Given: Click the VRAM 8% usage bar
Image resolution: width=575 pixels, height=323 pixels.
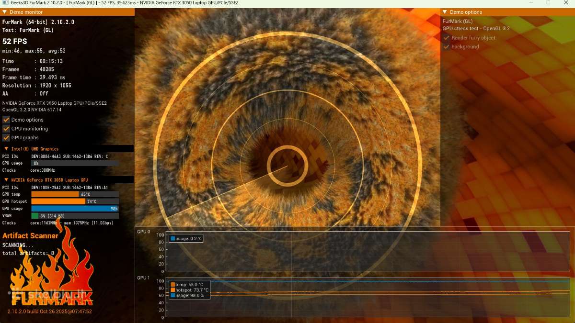Looking at the screenshot, I should pyautogui.click(x=75, y=216).
